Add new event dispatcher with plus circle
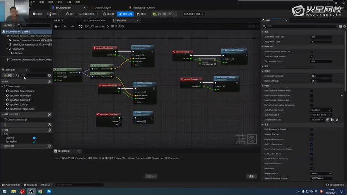This screenshot has width=347, height=195. point(49,146)
